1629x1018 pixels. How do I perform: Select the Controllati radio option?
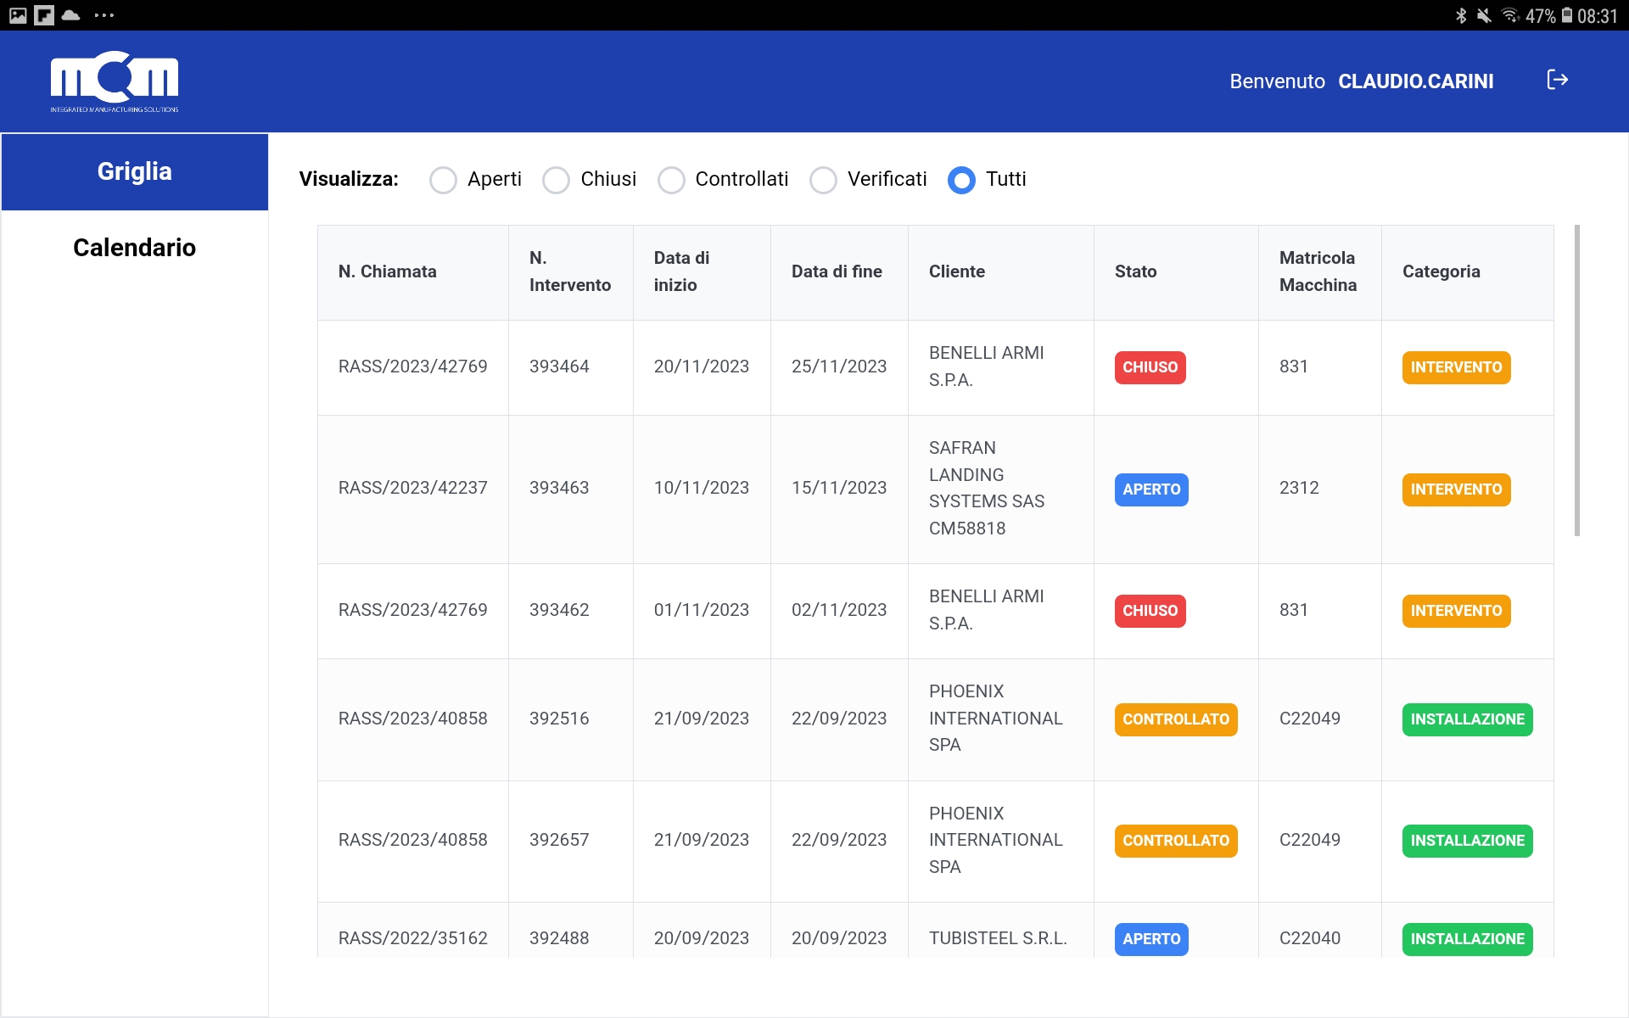[671, 180]
